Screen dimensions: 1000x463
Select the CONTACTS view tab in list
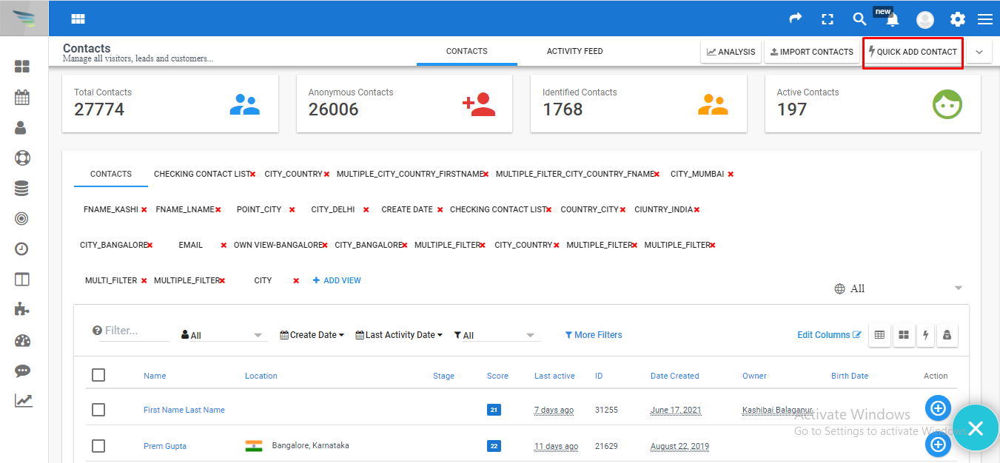(111, 175)
